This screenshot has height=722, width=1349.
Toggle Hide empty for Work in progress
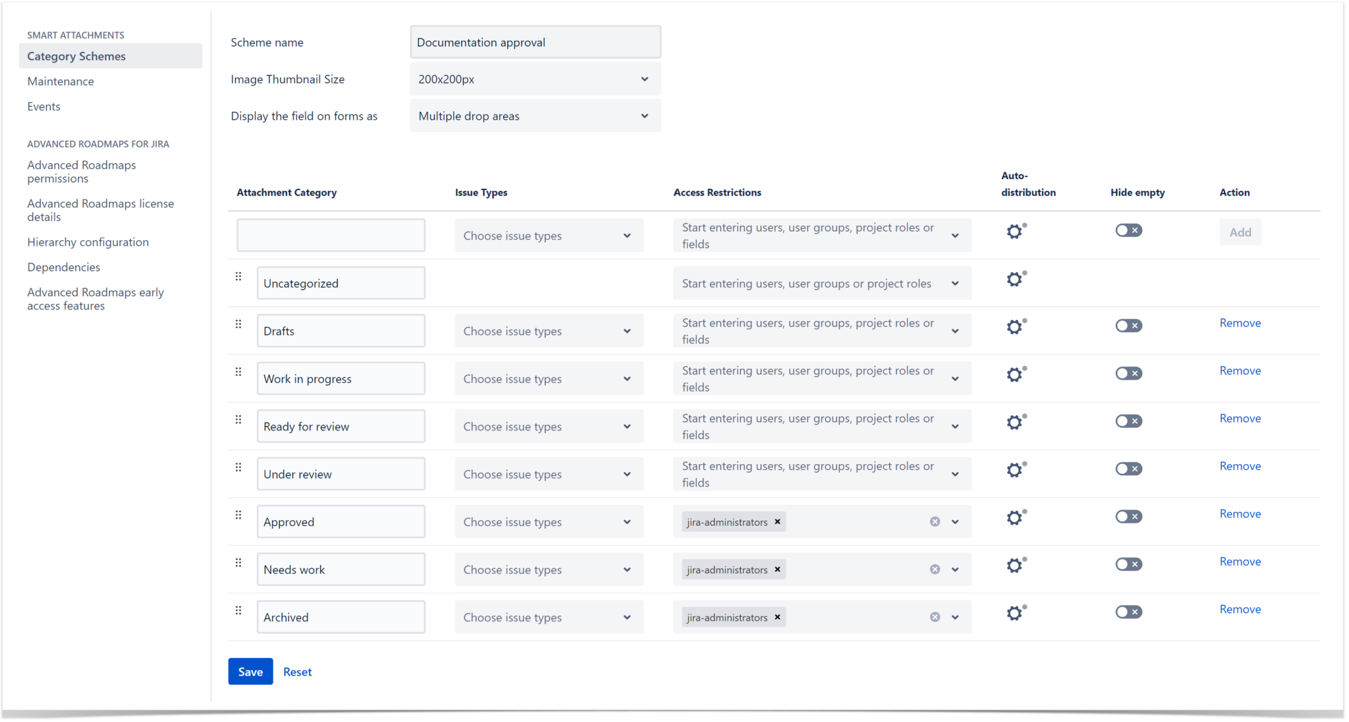pos(1128,373)
